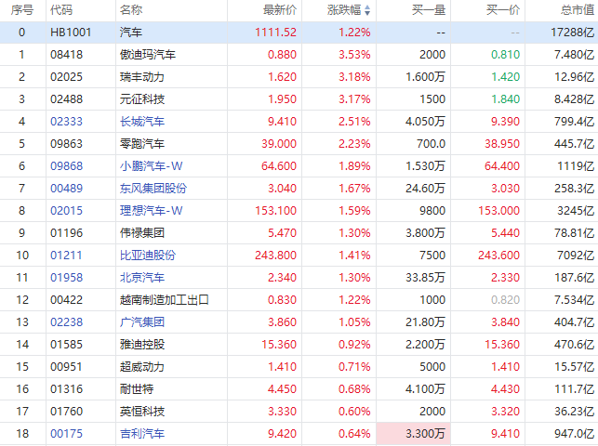This screenshot has height=446, width=598.
Task: Click the 3245亿 market cap value
Action: coord(576,211)
